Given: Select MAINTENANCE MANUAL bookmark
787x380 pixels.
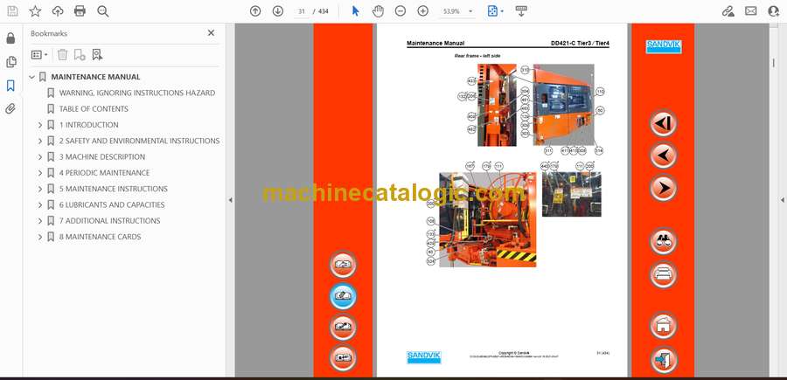Looking at the screenshot, I should pyautogui.click(x=95, y=77).
